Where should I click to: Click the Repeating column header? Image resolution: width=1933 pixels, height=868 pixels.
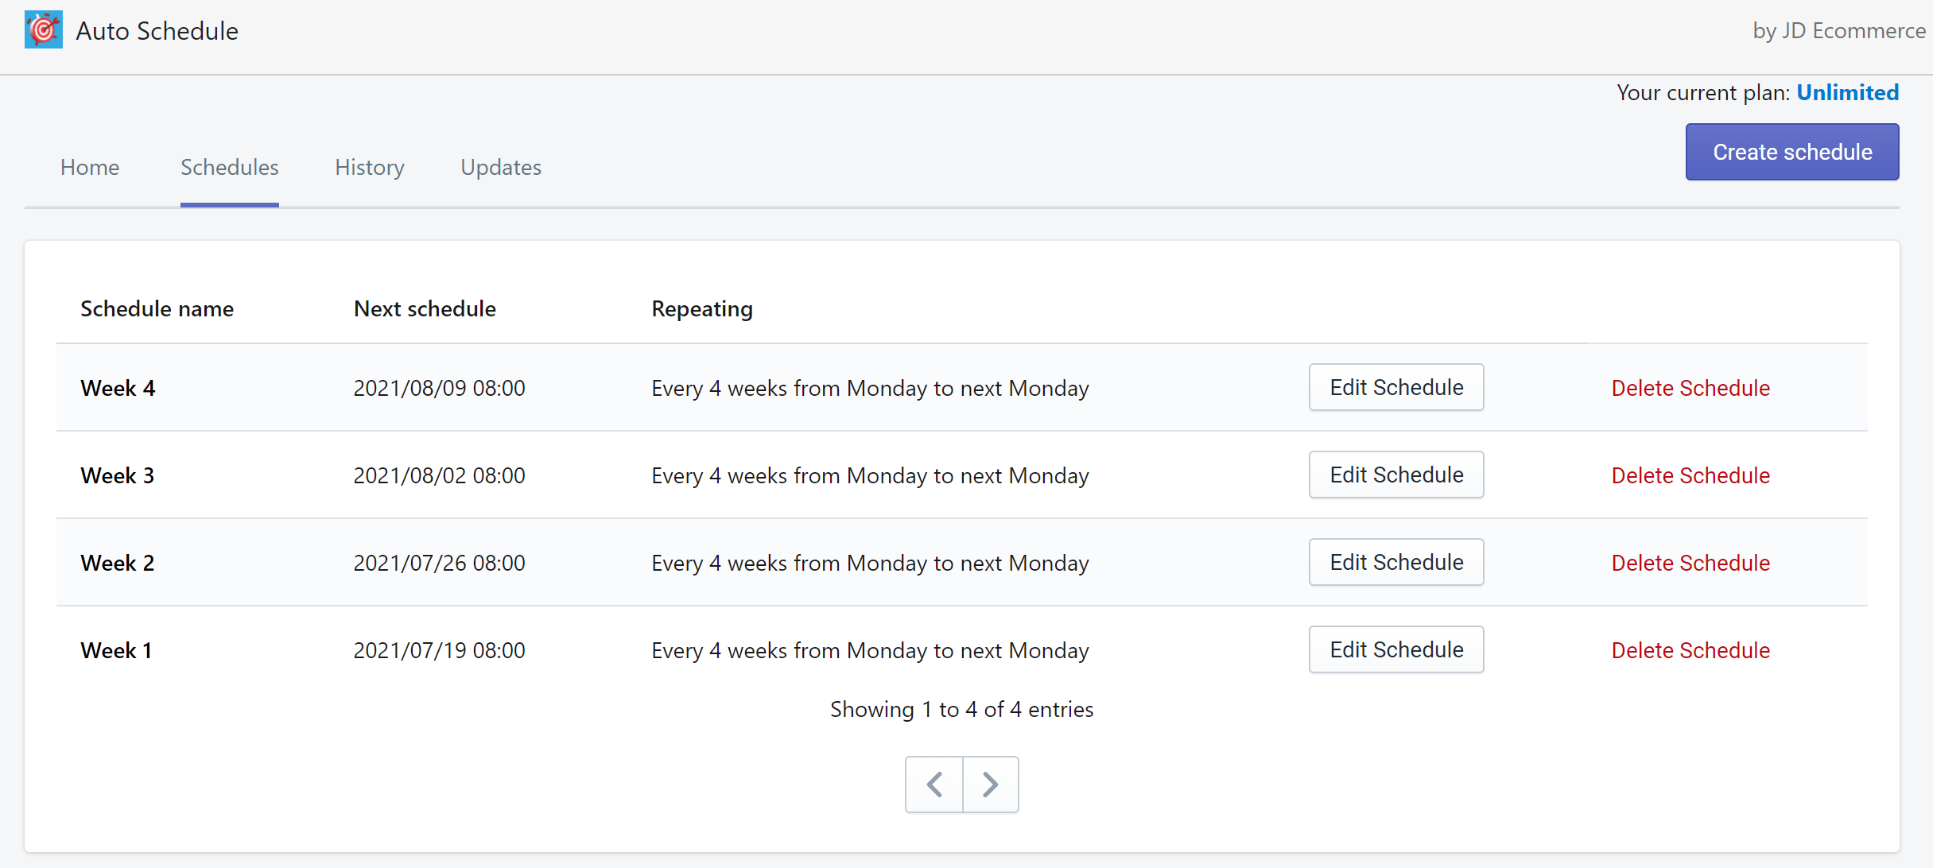click(701, 309)
